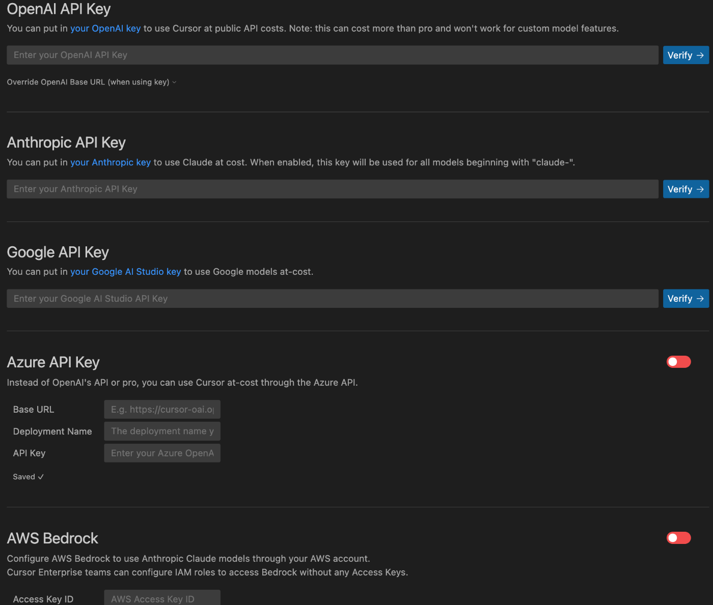Expand Override OpenAI Base URL option
This screenshot has width=713, height=605.
click(92, 82)
